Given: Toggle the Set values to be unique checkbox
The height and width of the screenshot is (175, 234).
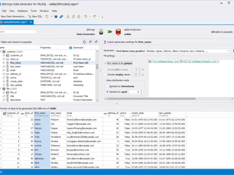Looking at the screenshot, I should (x=106, y=63).
